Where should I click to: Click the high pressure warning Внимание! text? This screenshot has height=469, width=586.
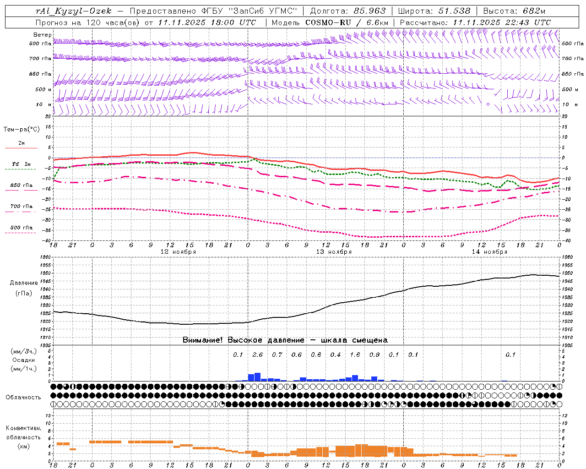285,340
